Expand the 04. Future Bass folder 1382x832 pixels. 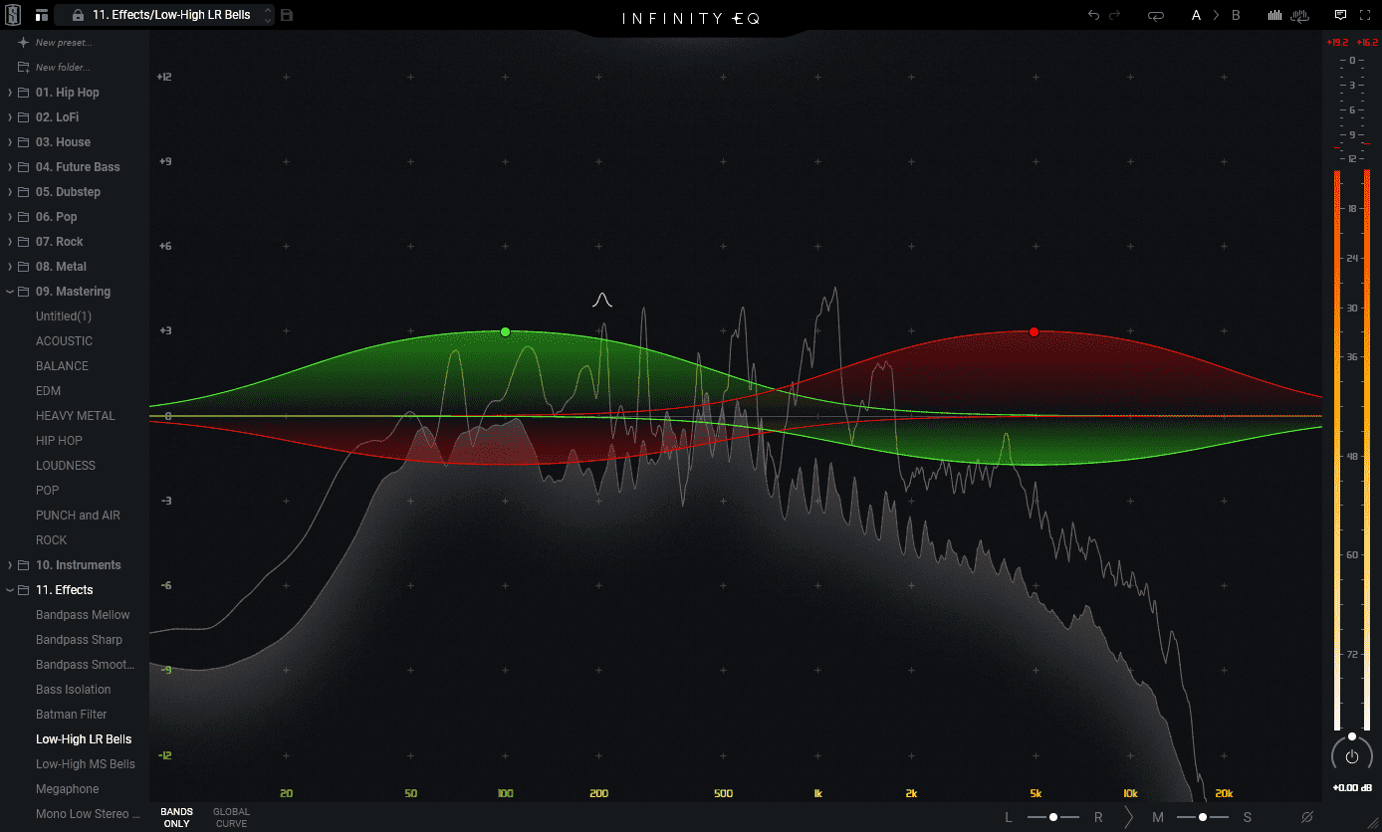point(10,167)
